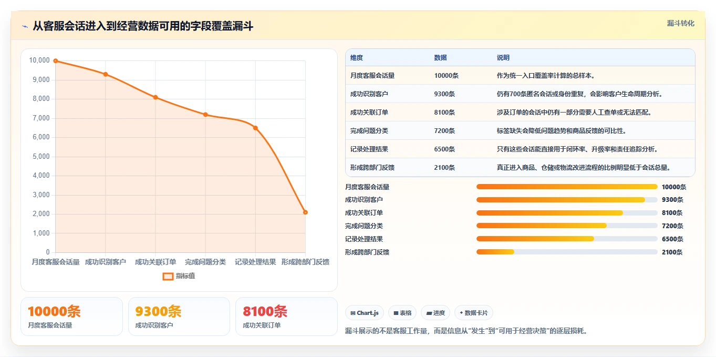Click description starting 仍有700条匿名会话
The height and width of the screenshot is (357, 716).
(580, 94)
